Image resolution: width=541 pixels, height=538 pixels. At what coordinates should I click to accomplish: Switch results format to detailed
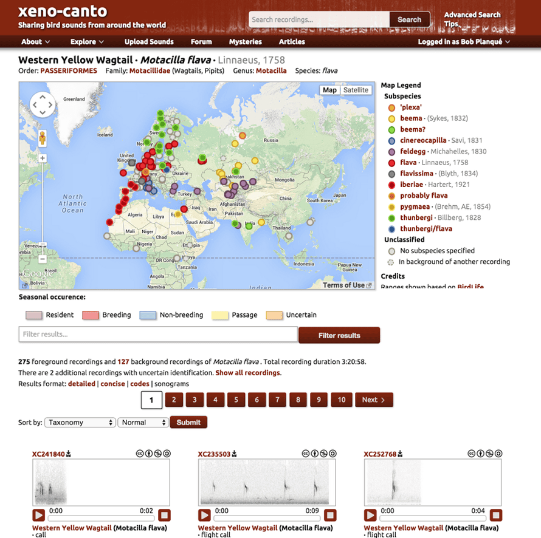coord(82,384)
